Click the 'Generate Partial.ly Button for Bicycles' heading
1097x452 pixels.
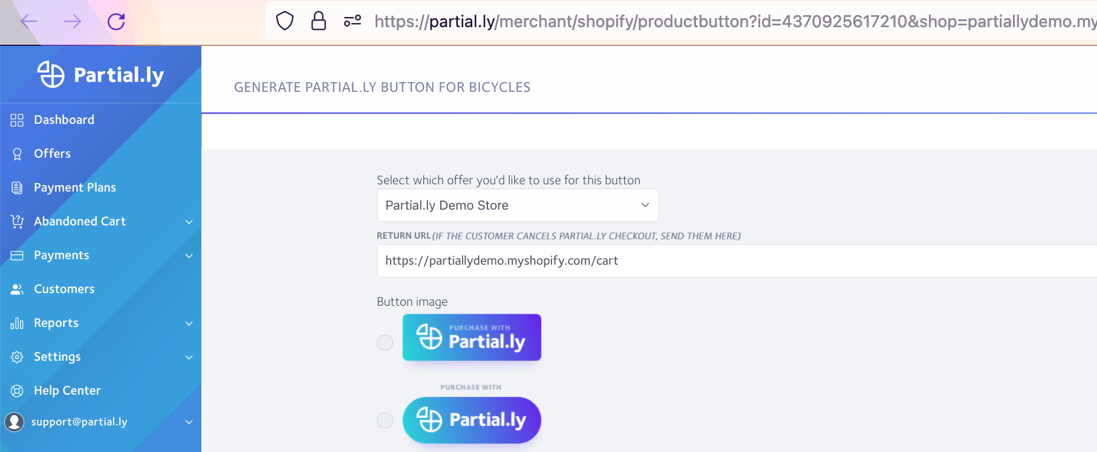[382, 87]
